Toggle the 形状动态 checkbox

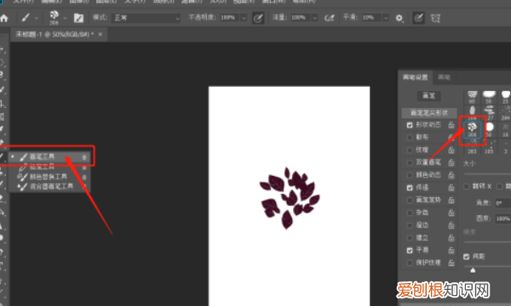click(410, 125)
